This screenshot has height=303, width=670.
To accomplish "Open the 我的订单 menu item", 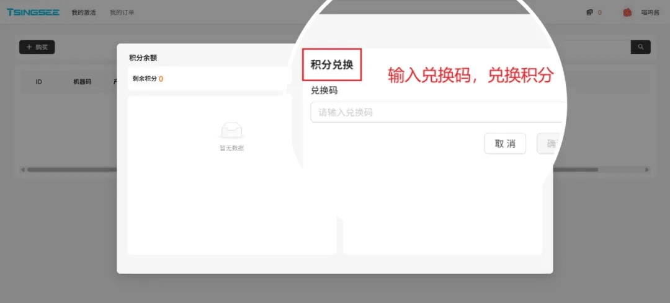I will 122,12.
